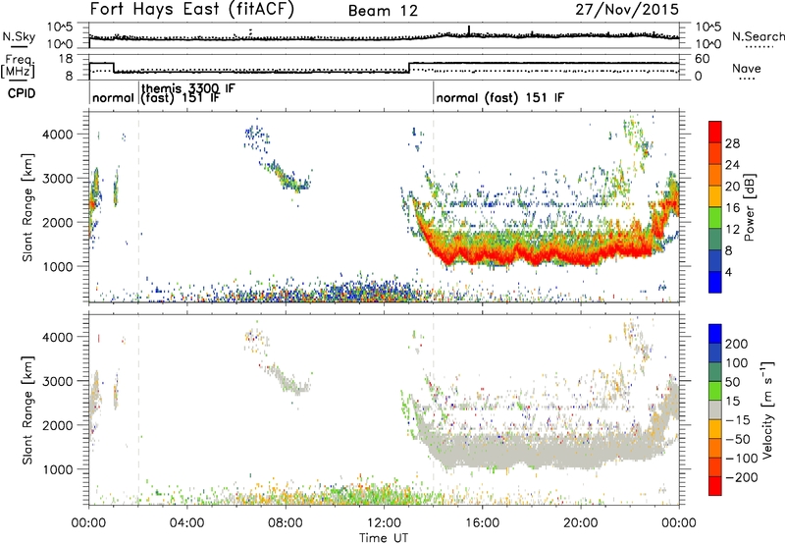
Task: Click the 12 label on power colorbar
Action: pos(732,230)
